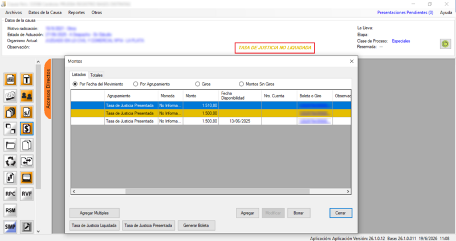Viewport: 456px width, 241px height.
Task: Click the T text document icon
Action: 27,79
